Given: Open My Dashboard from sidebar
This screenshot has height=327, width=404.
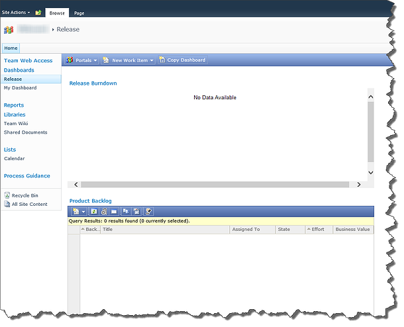Looking at the screenshot, I should tap(20, 88).
